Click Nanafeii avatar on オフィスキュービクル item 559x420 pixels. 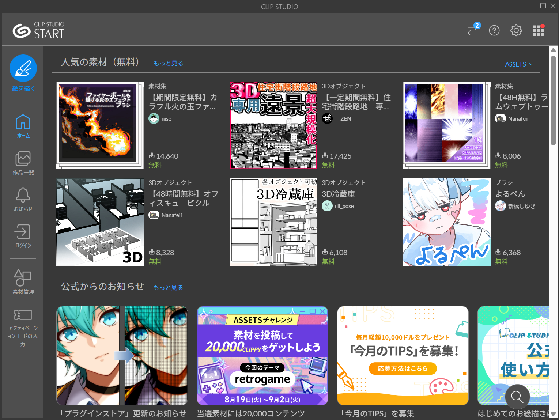(154, 215)
